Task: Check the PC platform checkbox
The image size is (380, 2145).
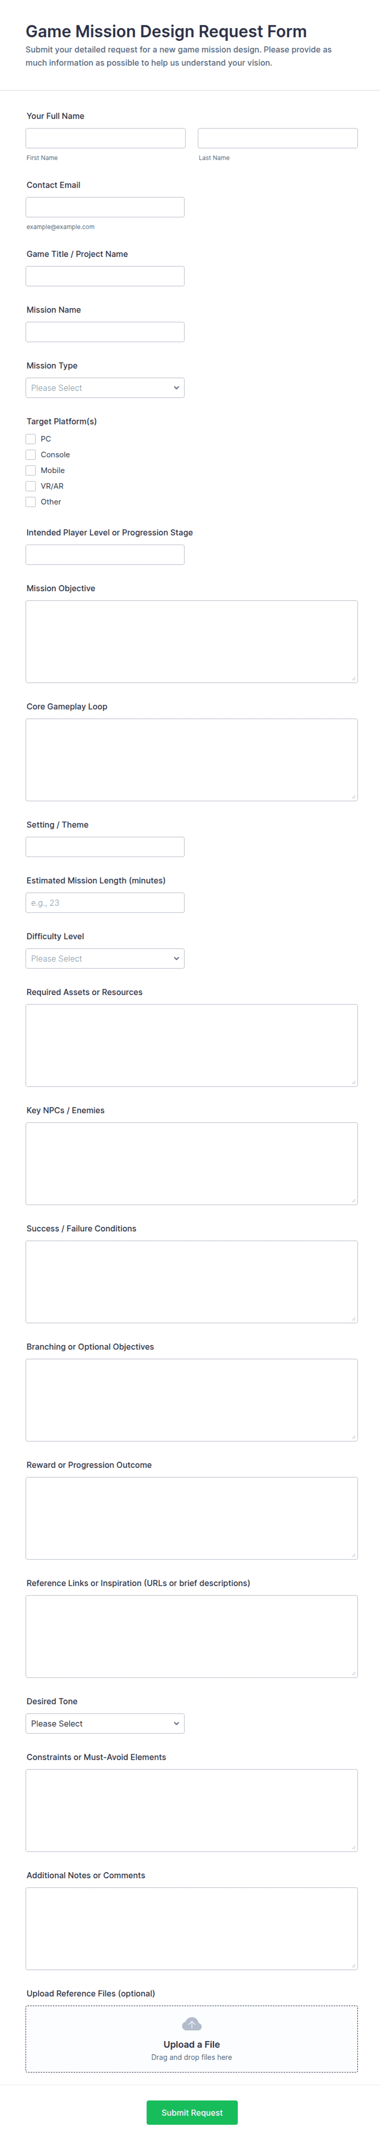Action: (31, 439)
